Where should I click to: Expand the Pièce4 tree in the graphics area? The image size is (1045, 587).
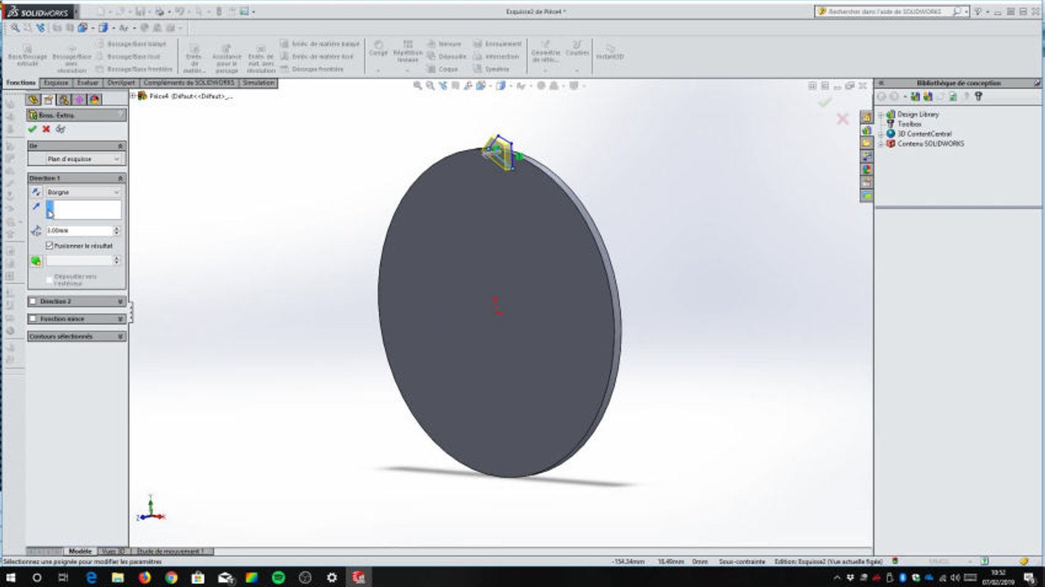(x=133, y=96)
